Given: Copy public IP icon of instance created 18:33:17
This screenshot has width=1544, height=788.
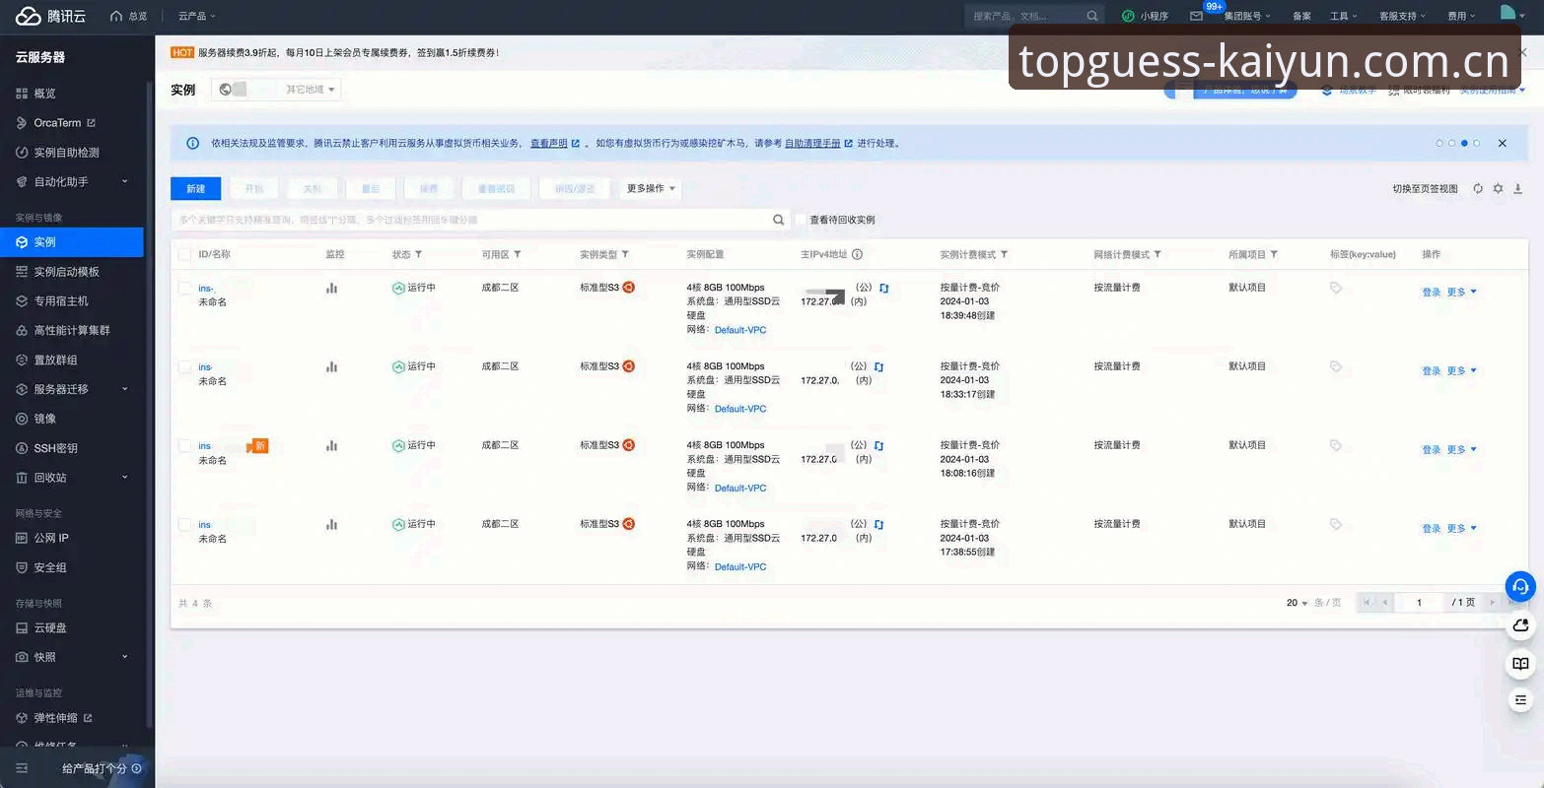Looking at the screenshot, I should pyautogui.click(x=878, y=366).
